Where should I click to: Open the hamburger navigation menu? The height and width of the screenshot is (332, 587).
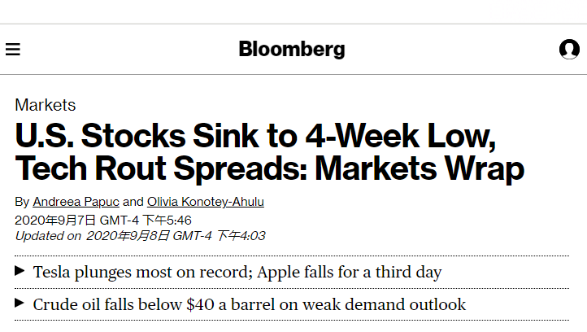[x=12, y=50]
